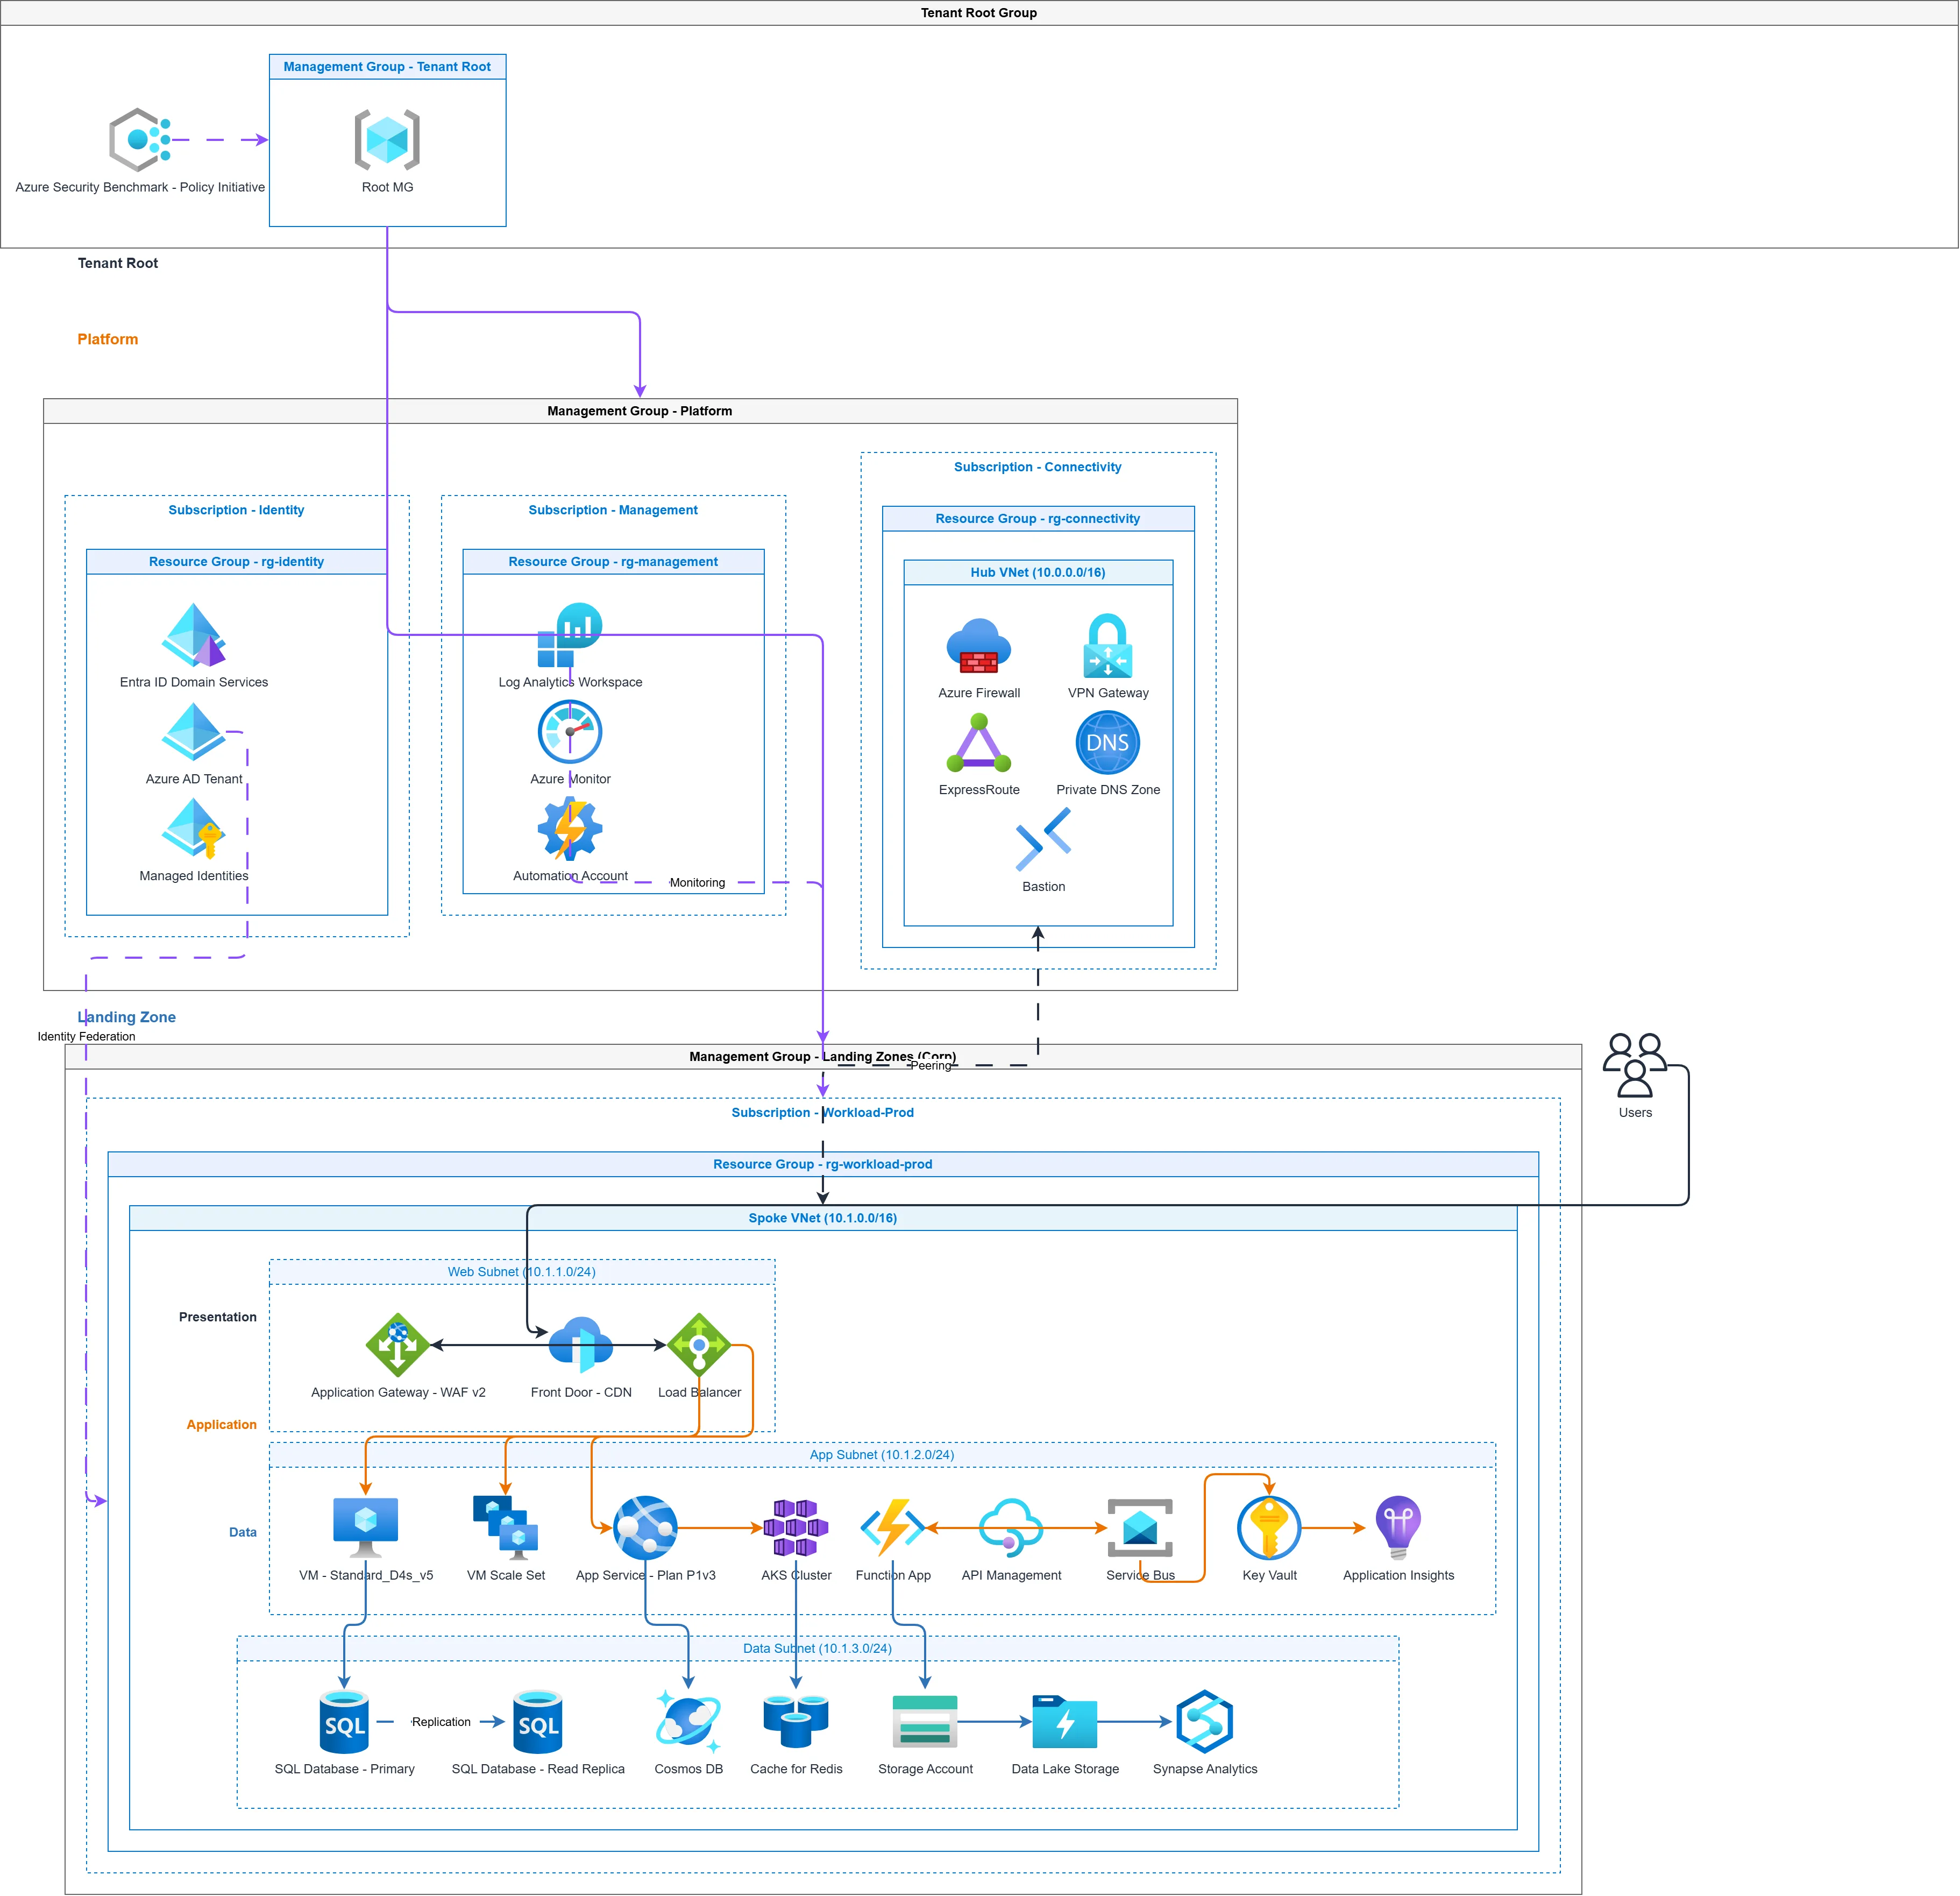The width and height of the screenshot is (1960, 1896).
Task: Select the Entra ID Domain Services icon
Action: (x=194, y=635)
